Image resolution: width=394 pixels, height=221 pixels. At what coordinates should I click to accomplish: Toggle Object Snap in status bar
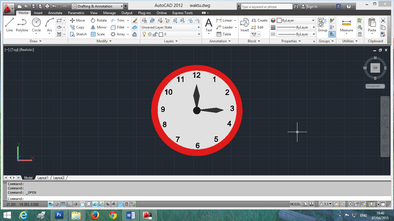tap(82, 204)
